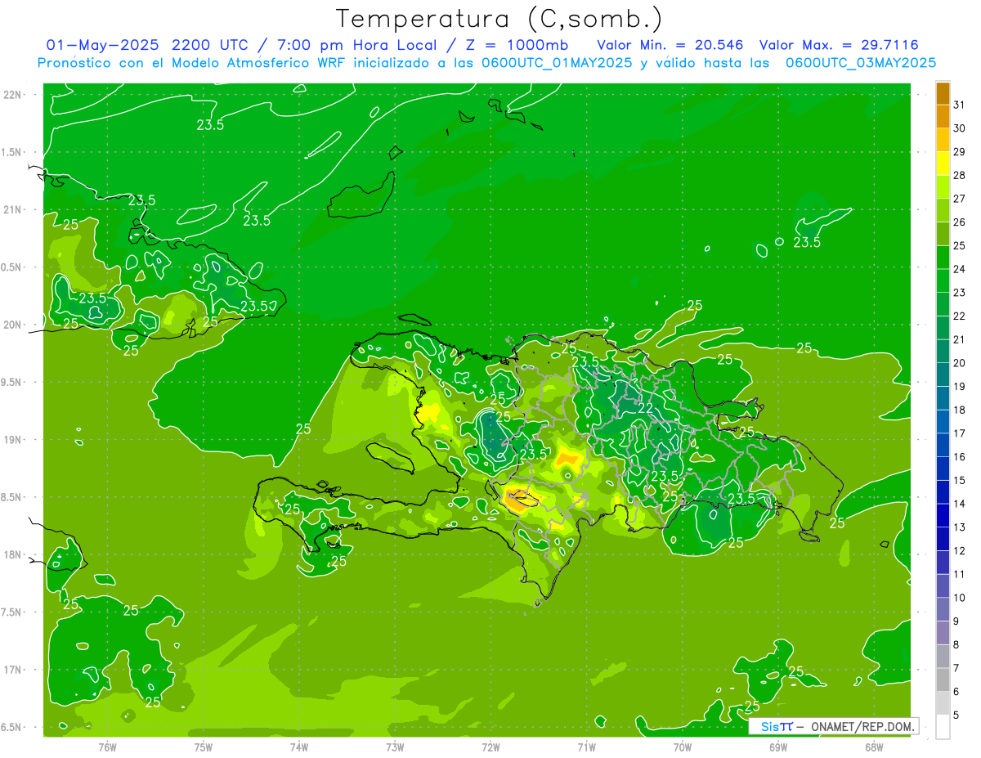Click legend value 17 on the color scale
The height and width of the screenshot is (758, 981).
(x=959, y=433)
